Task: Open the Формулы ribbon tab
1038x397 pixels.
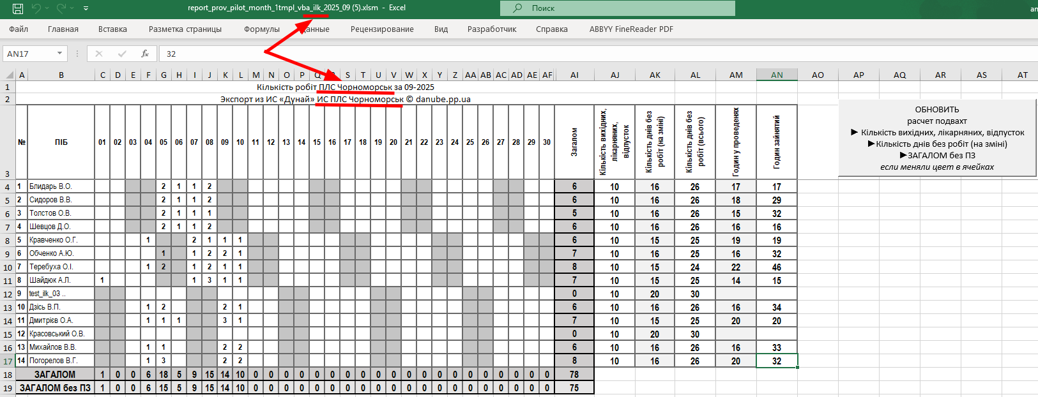Action: 262,29
